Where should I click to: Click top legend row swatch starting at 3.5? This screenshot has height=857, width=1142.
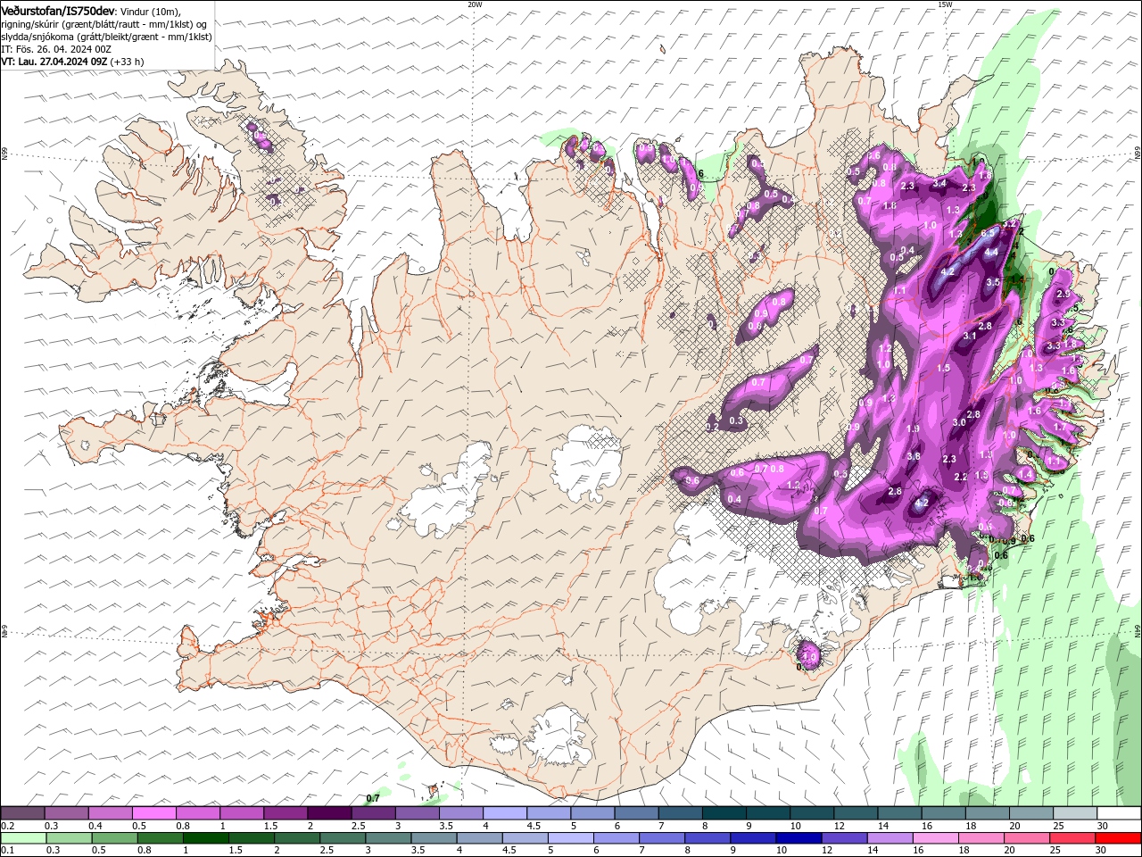click(x=460, y=813)
